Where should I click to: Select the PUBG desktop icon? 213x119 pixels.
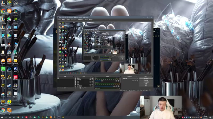point(3,103)
